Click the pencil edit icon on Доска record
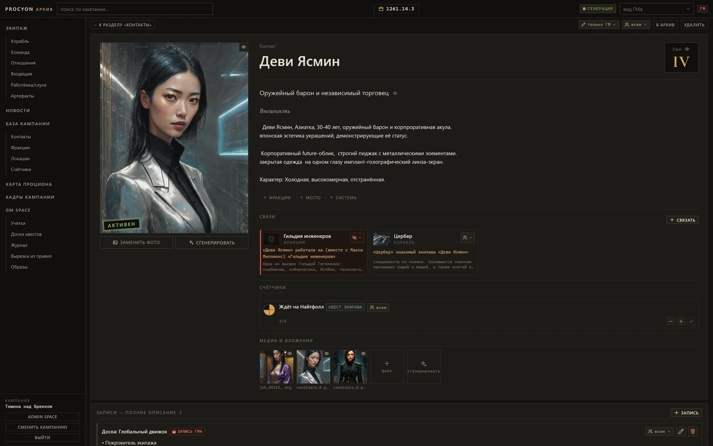This screenshot has height=446, width=713. (x=681, y=431)
